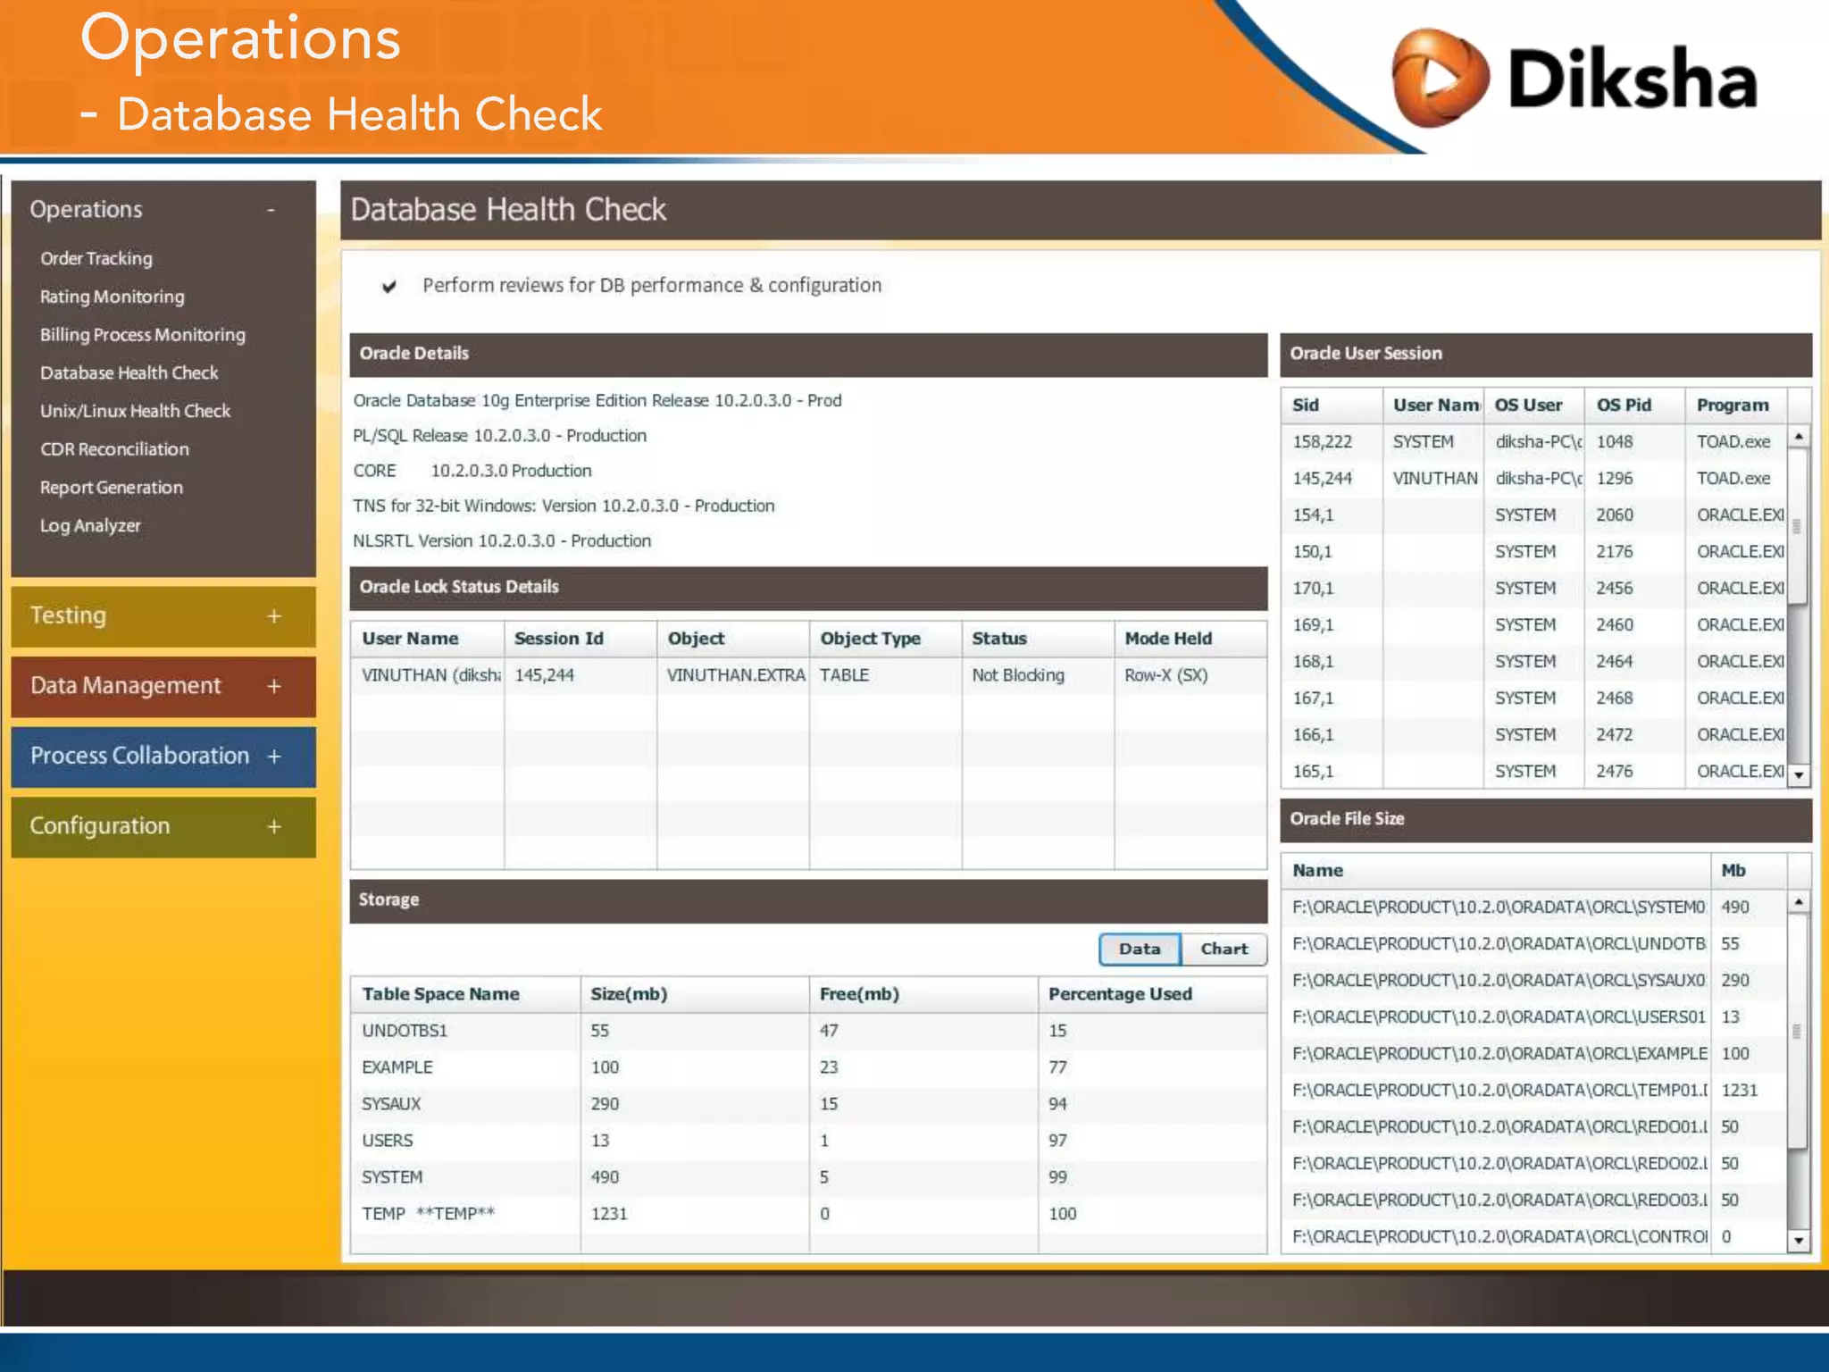Image resolution: width=1829 pixels, height=1372 pixels.
Task: Click the Diksha logo icon
Action: coord(1440,78)
